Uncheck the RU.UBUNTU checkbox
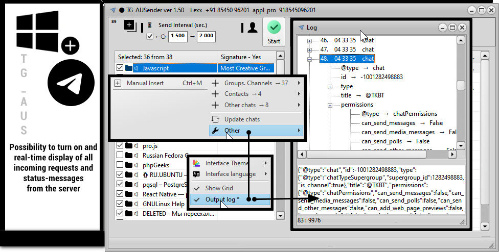 [120, 174]
